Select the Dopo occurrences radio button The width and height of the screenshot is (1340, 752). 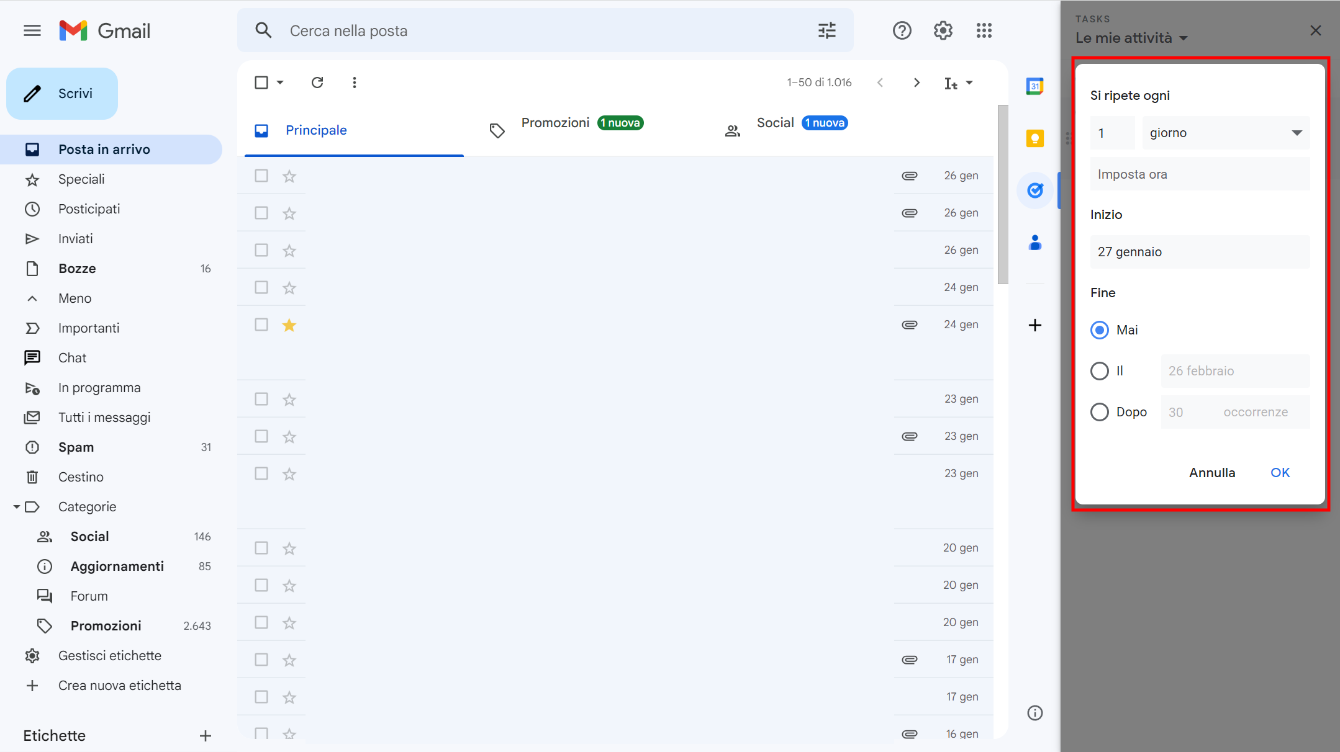(x=1100, y=412)
